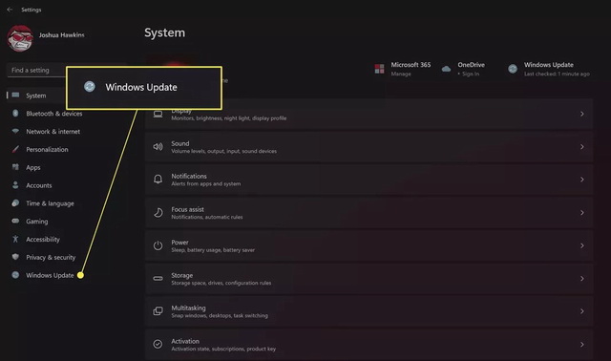Click Sign In under OneDrive
The width and height of the screenshot is (611, 361).
[471, 74]
